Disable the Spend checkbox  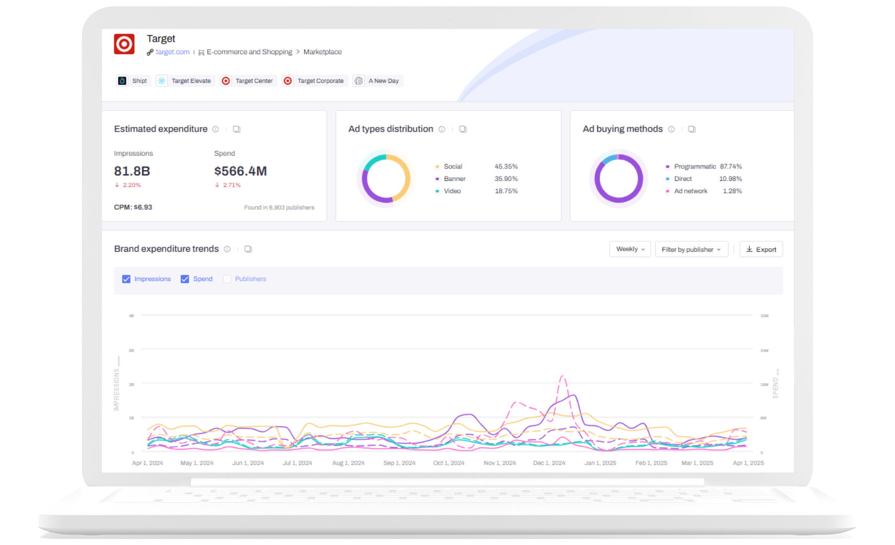click(x=185, y=279)
